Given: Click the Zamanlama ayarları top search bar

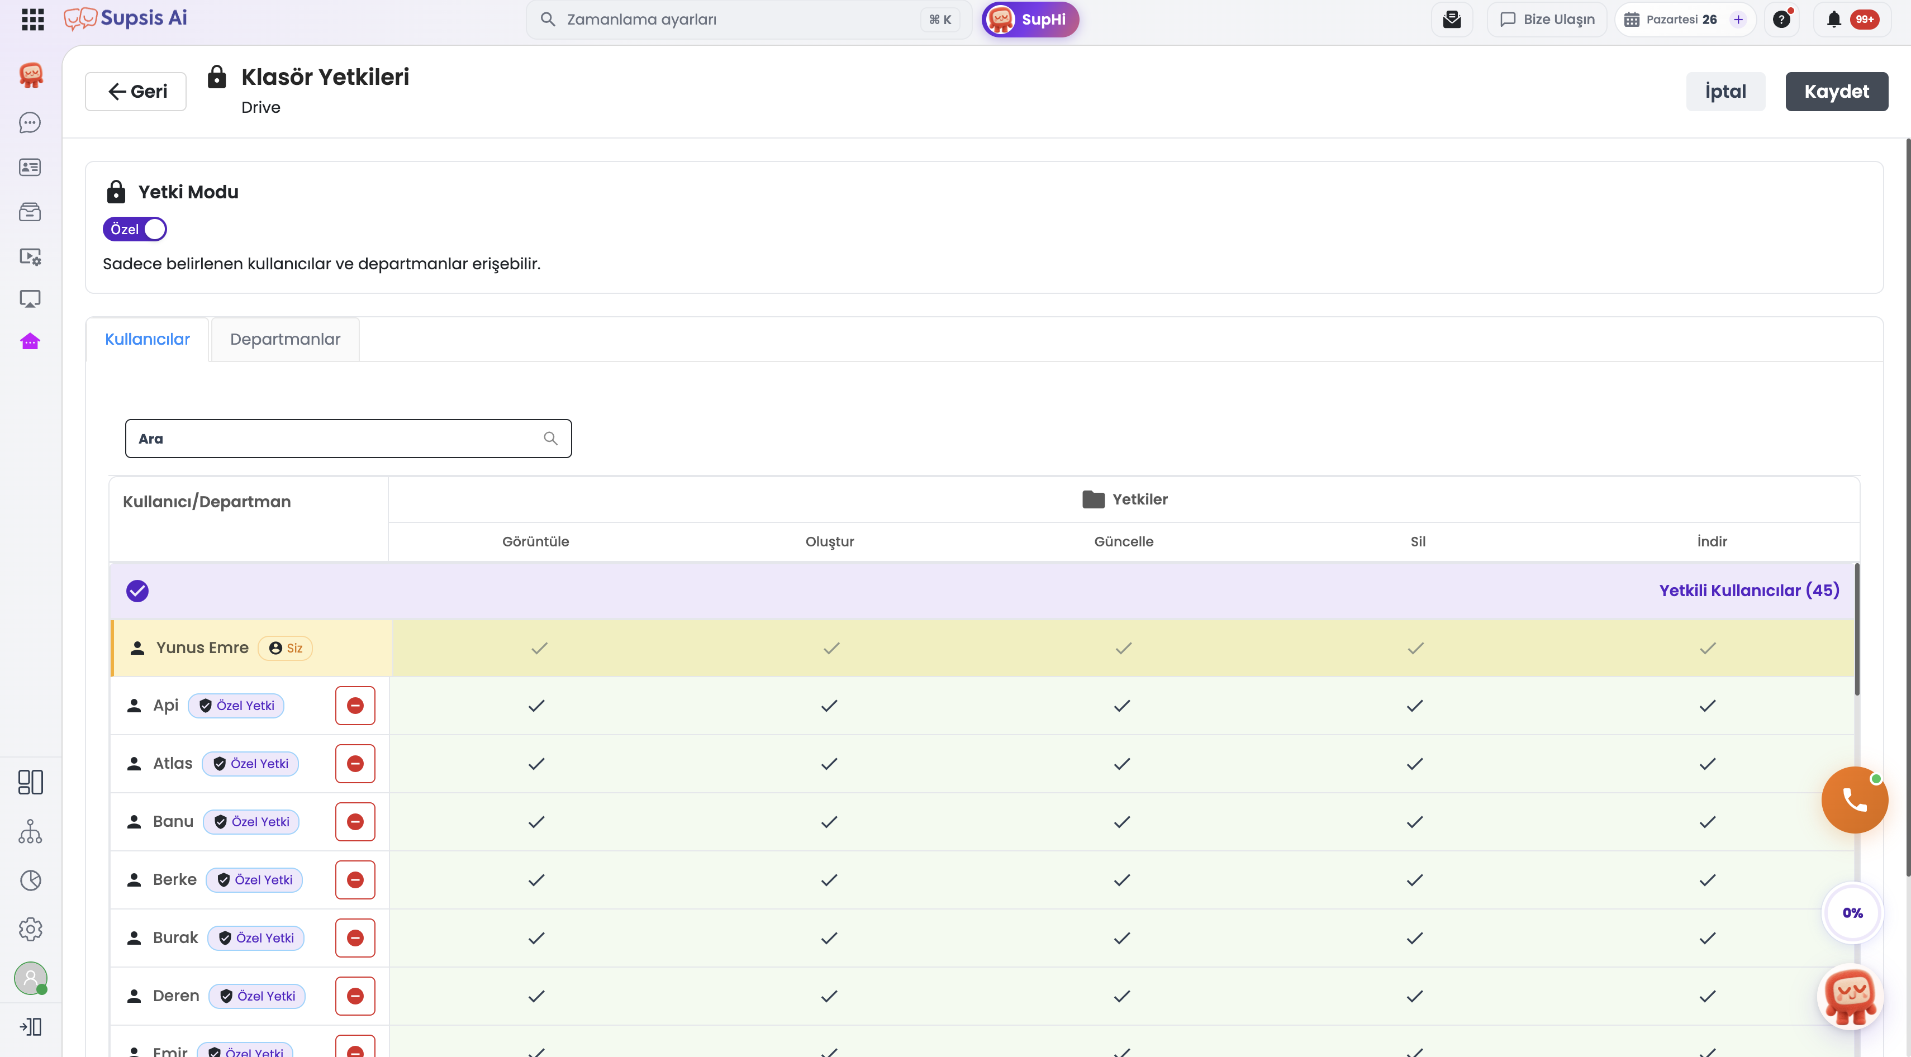Looking at the screenshot, I should (749, 20).
